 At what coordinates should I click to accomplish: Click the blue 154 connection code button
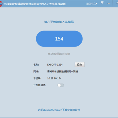point(59,39)
